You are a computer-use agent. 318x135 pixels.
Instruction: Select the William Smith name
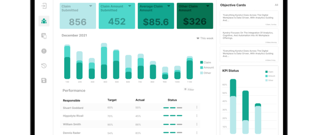[x=72, y=124]
